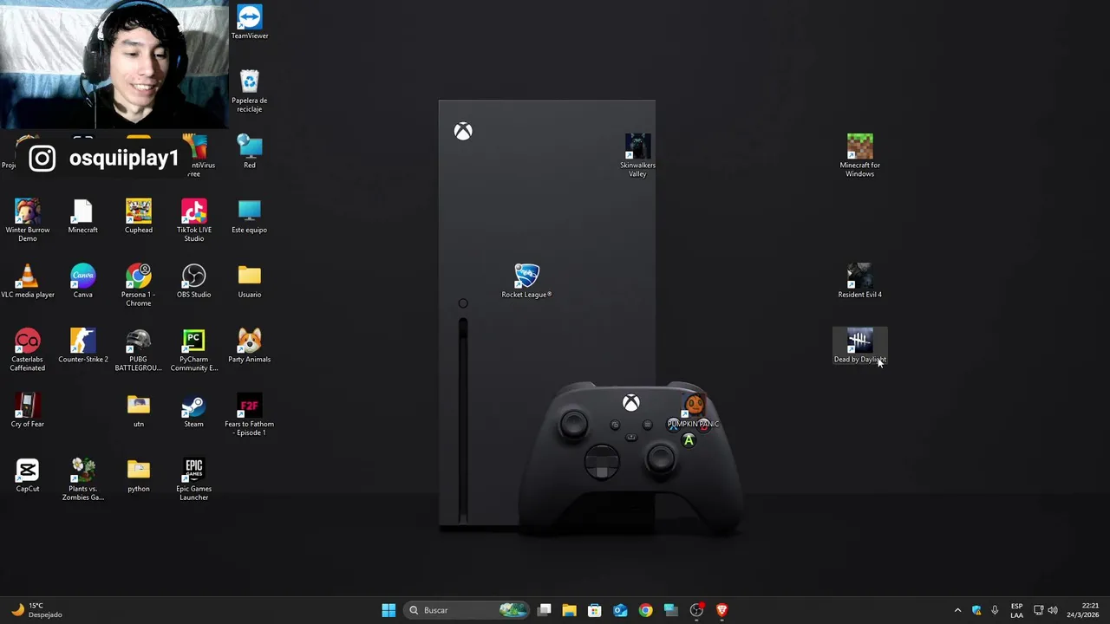This screenshot has height=624, width=1110.
Task: Open Epic Games Launcher shortcut
Action: point(194,479)
